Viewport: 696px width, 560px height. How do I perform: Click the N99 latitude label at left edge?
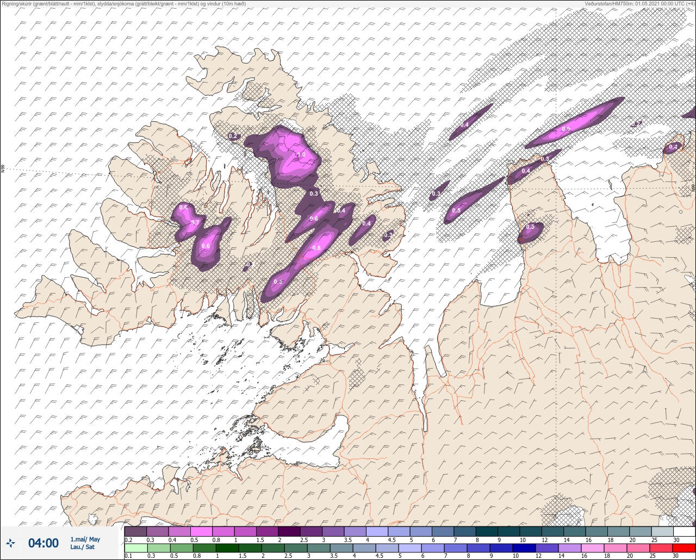click(3, 169)
